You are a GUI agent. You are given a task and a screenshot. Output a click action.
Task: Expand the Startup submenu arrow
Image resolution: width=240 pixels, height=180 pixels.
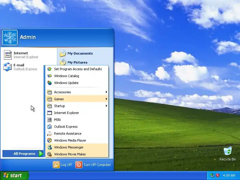tap(106, 106)
